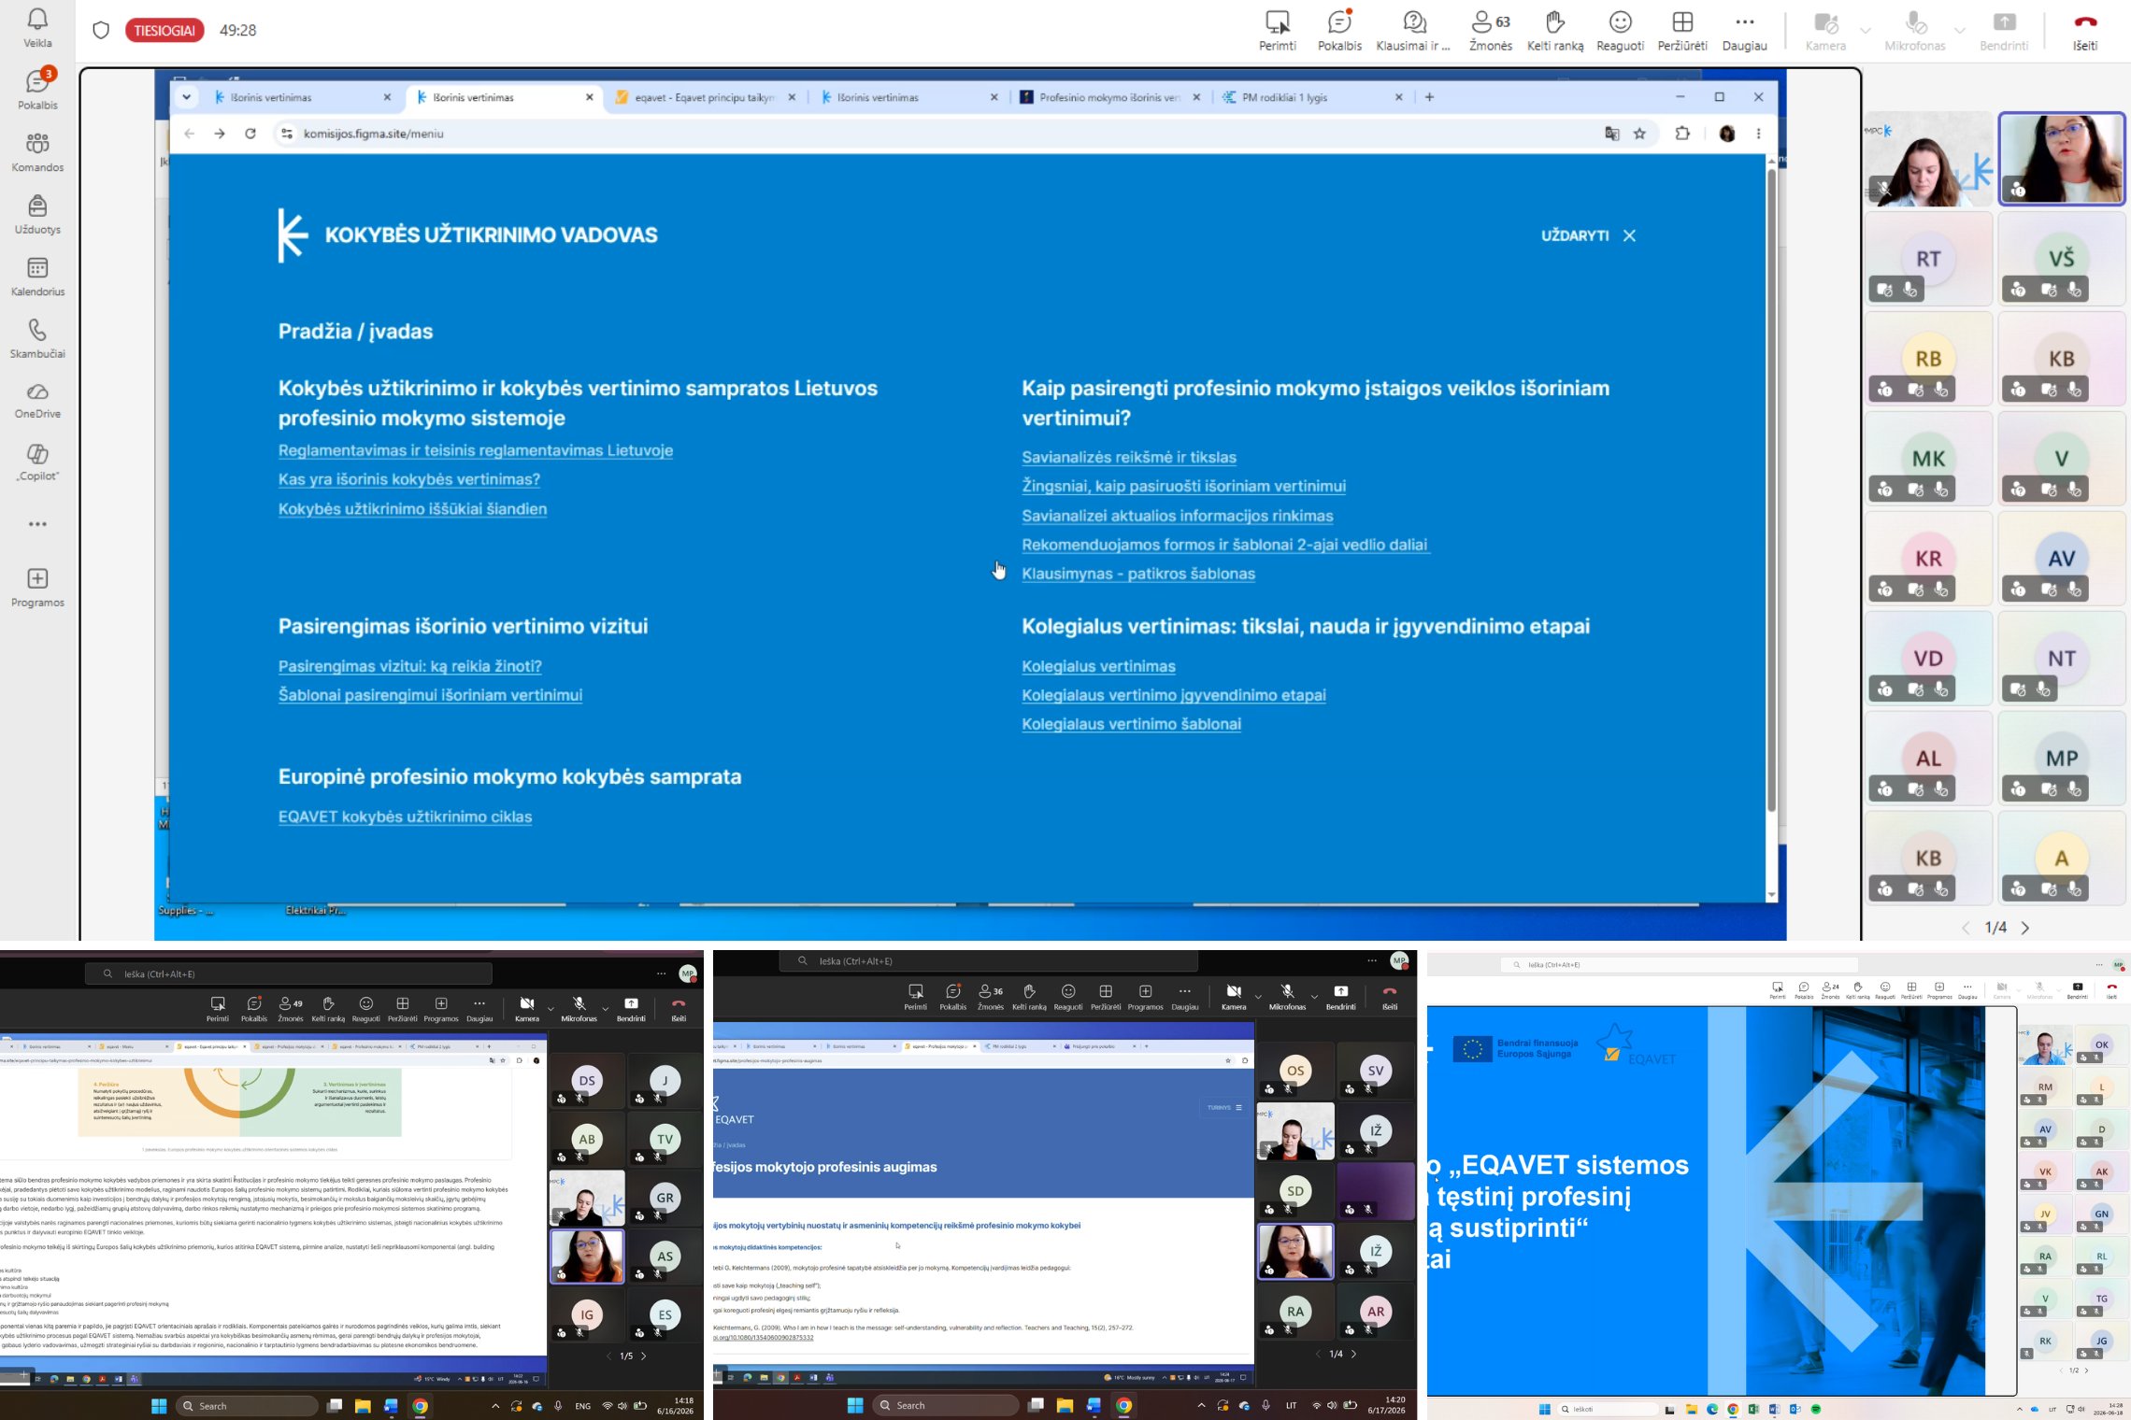
Task: Toggle Mikrofonas mute state
Action: coord(1914,30)
